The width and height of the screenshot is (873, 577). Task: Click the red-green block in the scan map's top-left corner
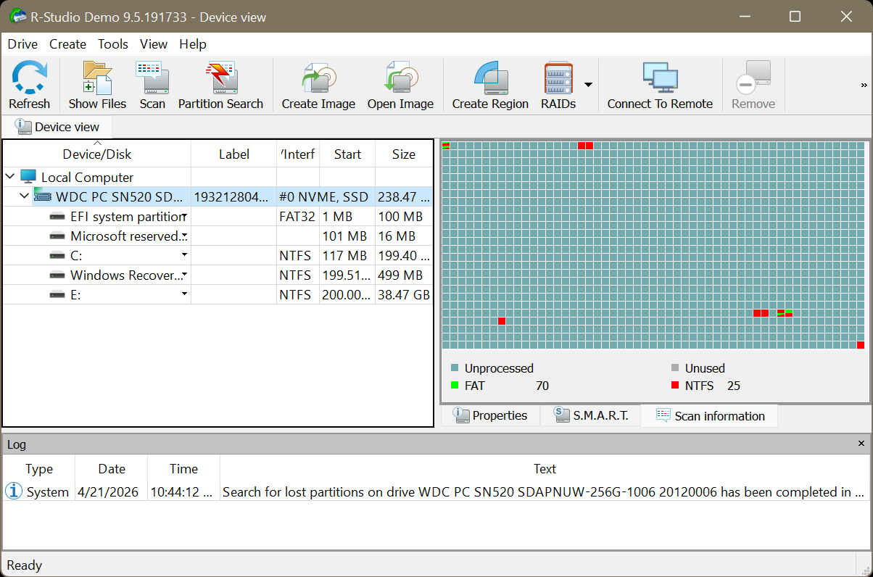tap(446, 146)
